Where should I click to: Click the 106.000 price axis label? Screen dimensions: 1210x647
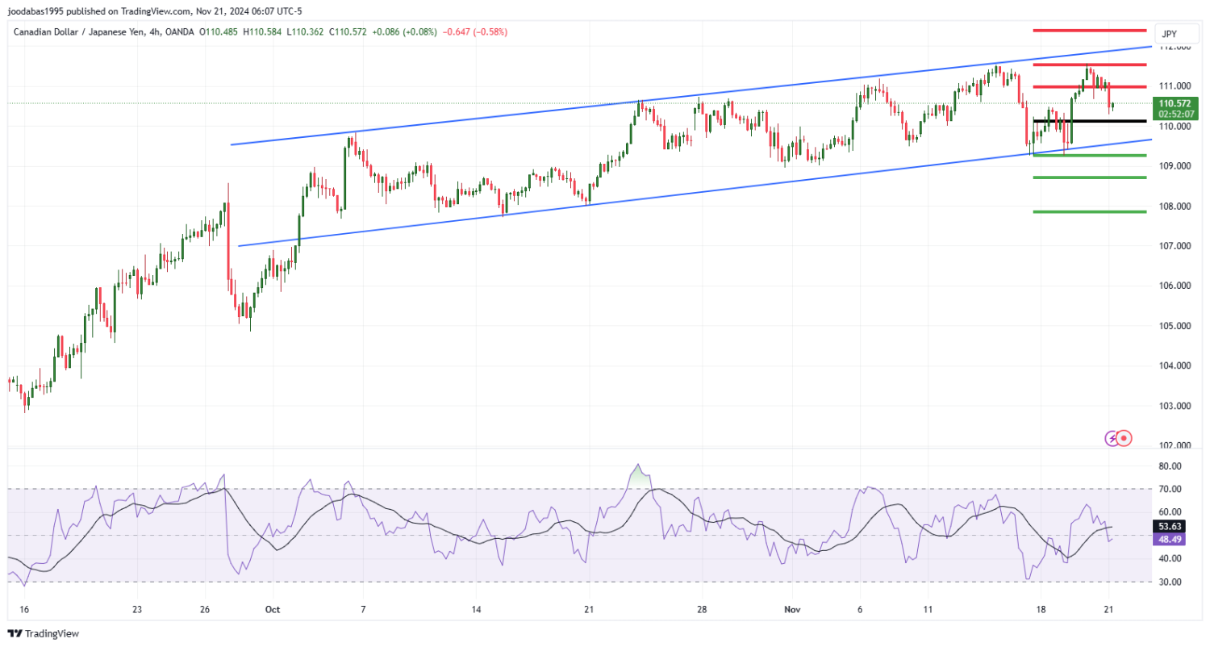[x=1175, y=286]
